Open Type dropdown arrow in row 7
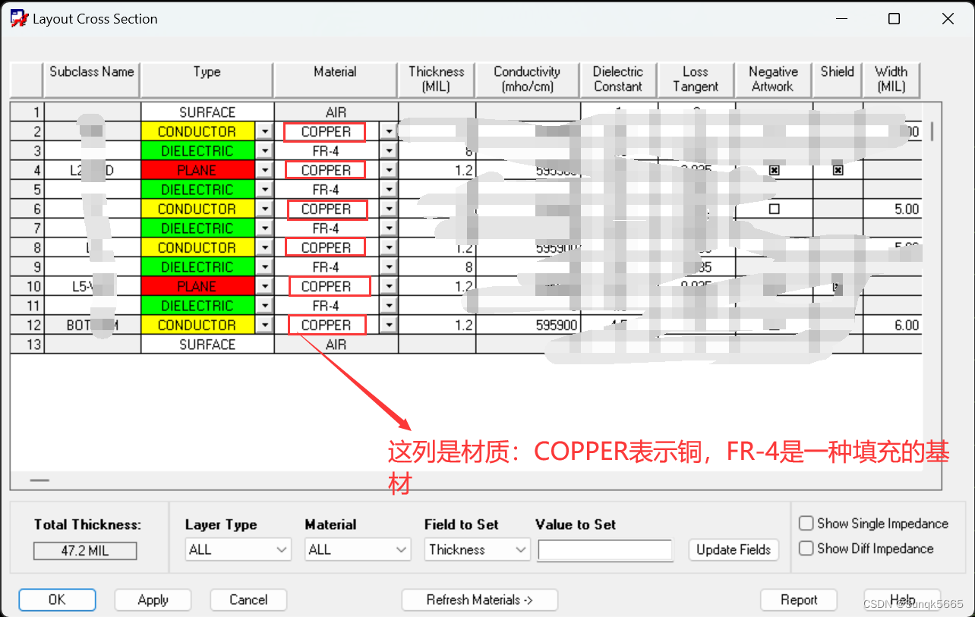The image size is (975, 617). coord(264,228)
